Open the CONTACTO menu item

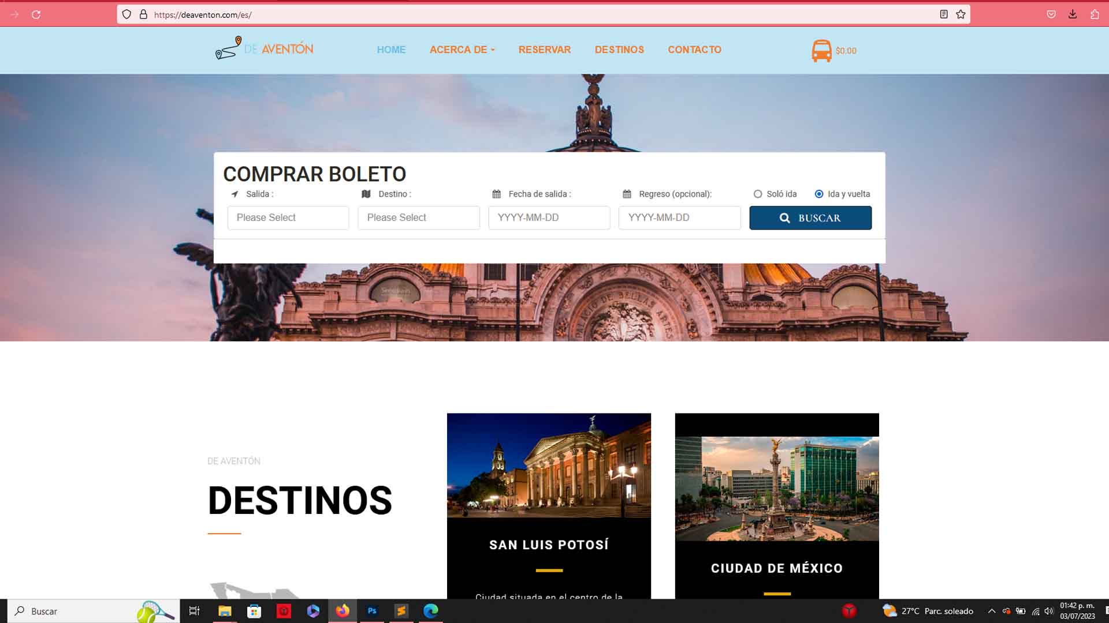tap(694, 50)
